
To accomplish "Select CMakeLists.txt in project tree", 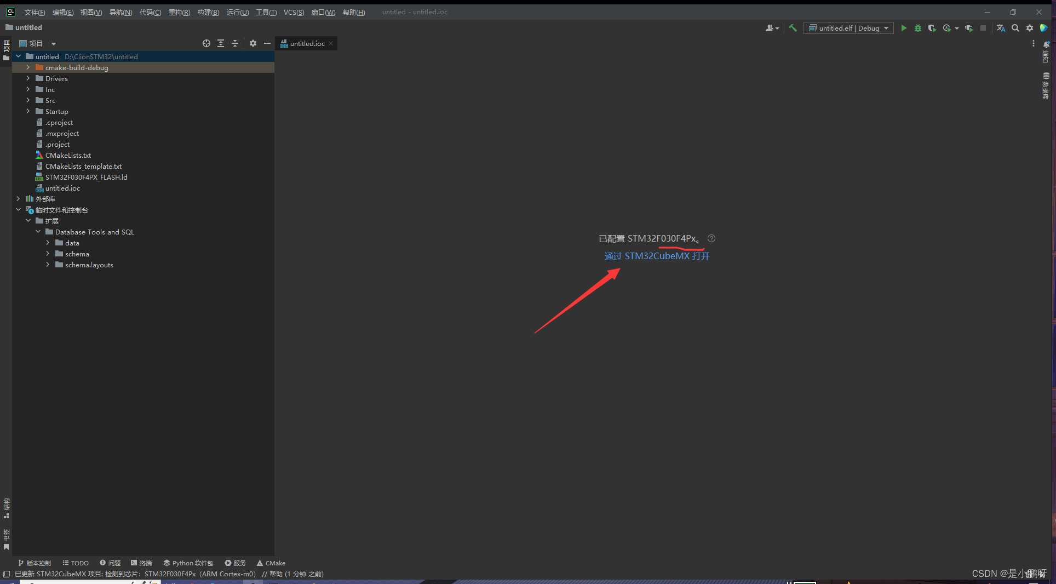I will tap(68, 155).
